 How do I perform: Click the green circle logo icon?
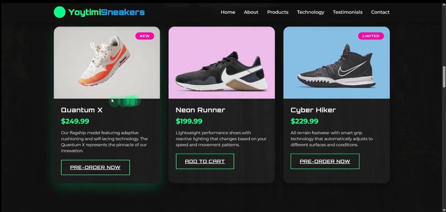click(59, 12)
